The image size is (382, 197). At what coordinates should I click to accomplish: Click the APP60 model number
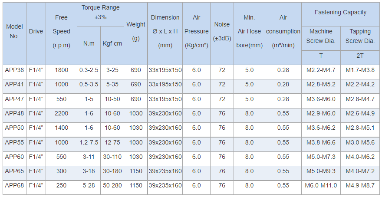pyautogui.click(x=14, y=157)
